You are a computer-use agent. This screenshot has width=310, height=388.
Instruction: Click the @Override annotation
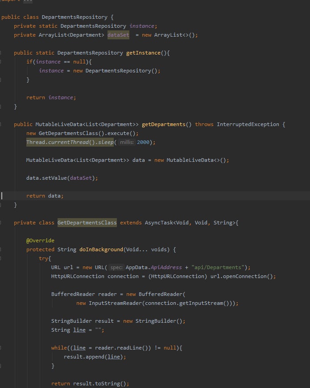pyautogui.click(x=40, y=240)
